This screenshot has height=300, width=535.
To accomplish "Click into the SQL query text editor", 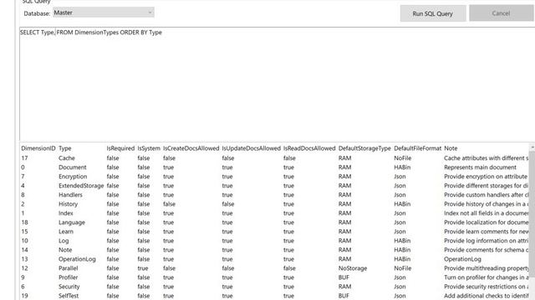I will click(277, 83).
